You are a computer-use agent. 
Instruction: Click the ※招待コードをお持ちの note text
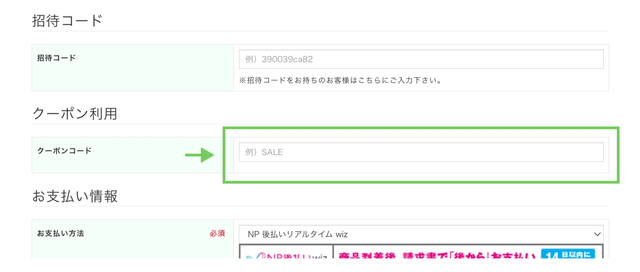340,80
